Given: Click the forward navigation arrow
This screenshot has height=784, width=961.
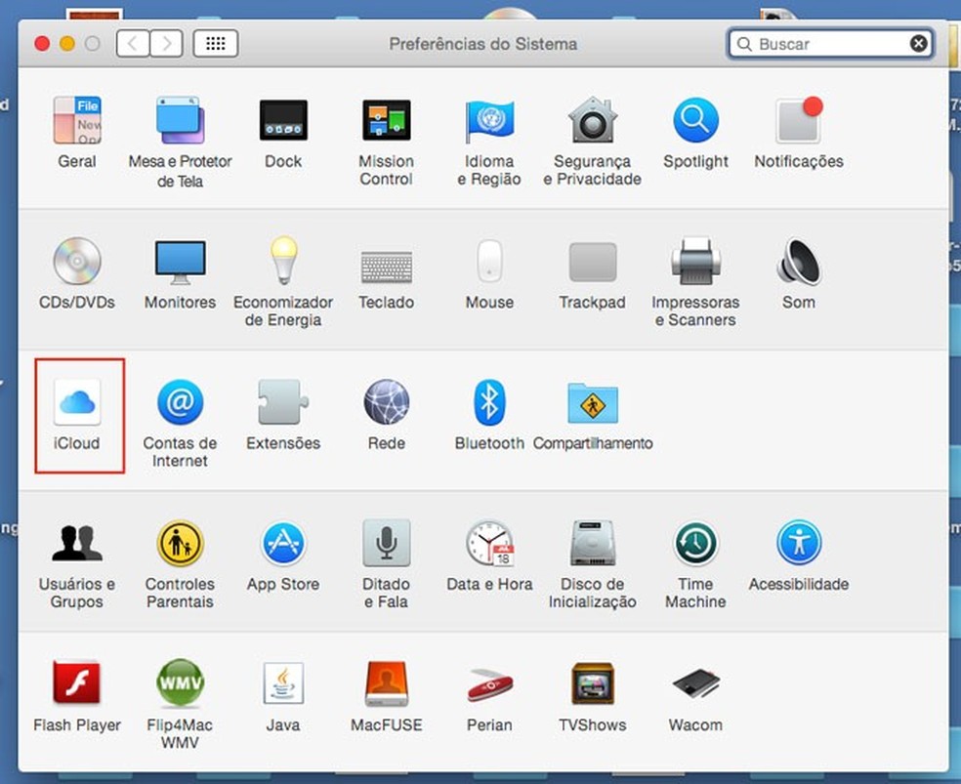Looking at the screenshot, I should tap(166, 44).
